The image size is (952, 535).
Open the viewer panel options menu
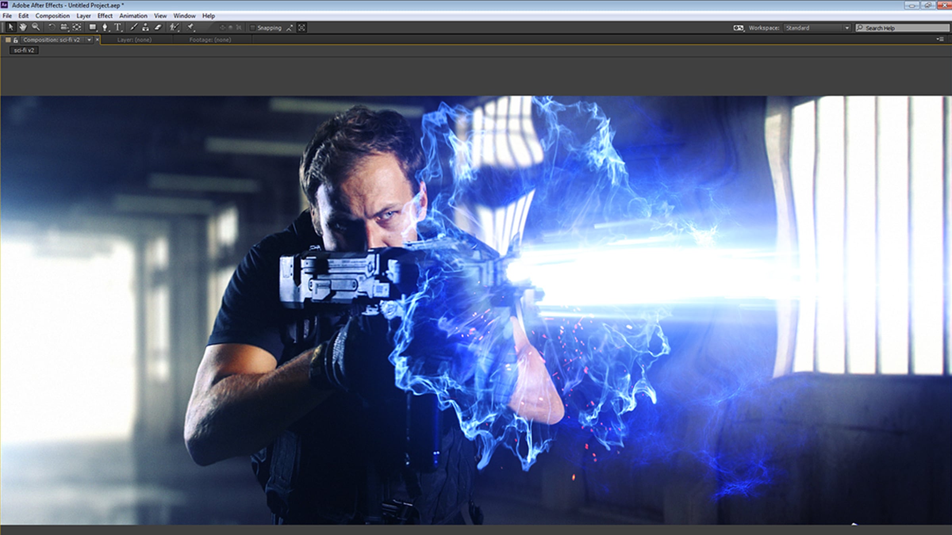coord(940,39)
